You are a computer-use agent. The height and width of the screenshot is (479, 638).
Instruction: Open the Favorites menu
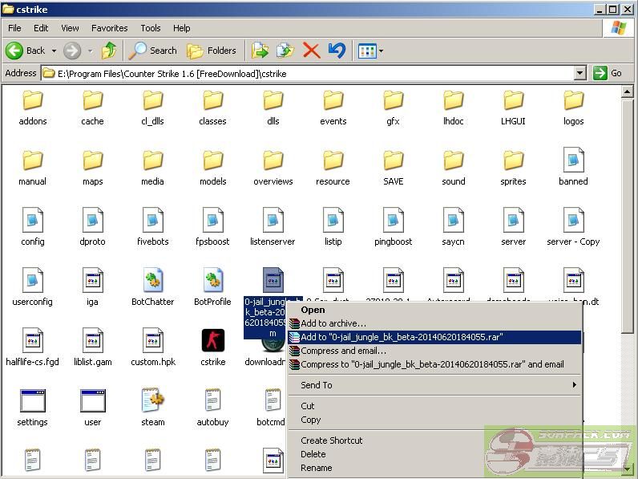pos(109,28)
